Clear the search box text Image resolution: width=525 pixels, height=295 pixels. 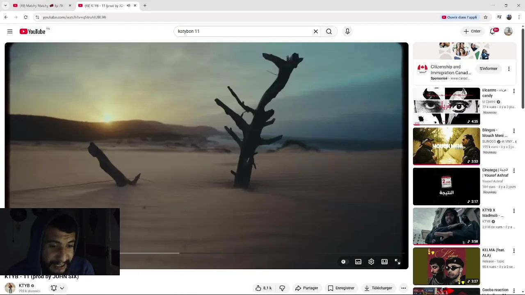point(316,32)
